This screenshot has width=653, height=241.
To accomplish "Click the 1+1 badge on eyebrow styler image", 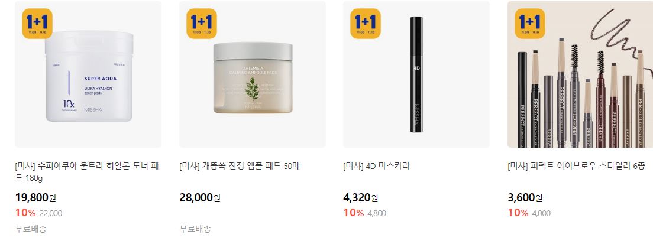I will (530, 23).
